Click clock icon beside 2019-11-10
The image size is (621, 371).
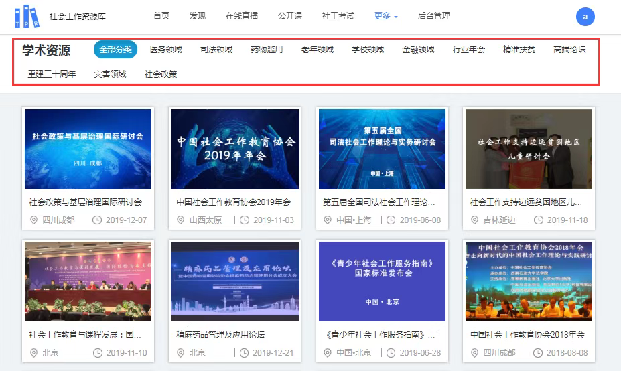pyautogui.click(x=97, y=353)
